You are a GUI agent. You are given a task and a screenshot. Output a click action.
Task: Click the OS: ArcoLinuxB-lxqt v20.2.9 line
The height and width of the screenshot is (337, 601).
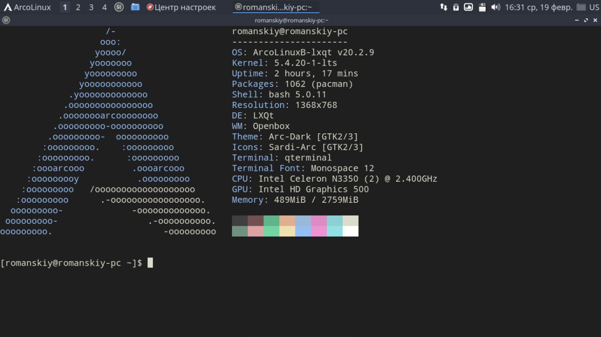coord(303,53)
